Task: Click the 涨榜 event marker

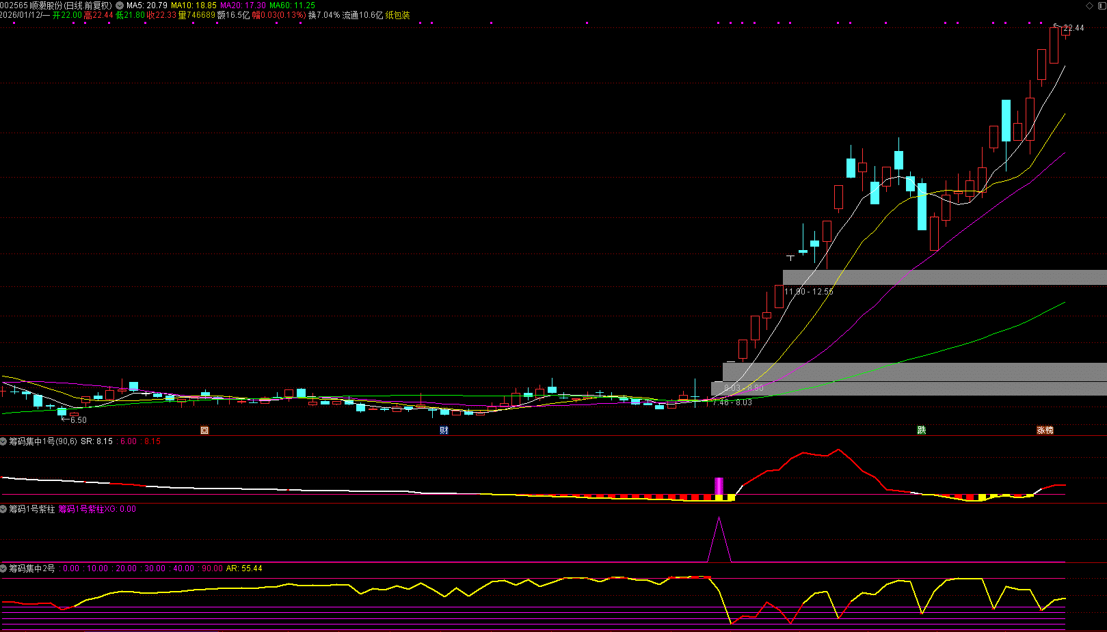Action: click(x=1045, y=430)
